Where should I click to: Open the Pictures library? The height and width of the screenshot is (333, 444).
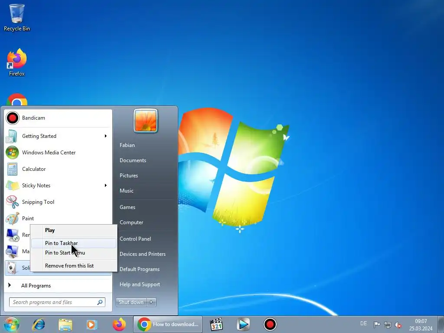(x=129, y=176)
